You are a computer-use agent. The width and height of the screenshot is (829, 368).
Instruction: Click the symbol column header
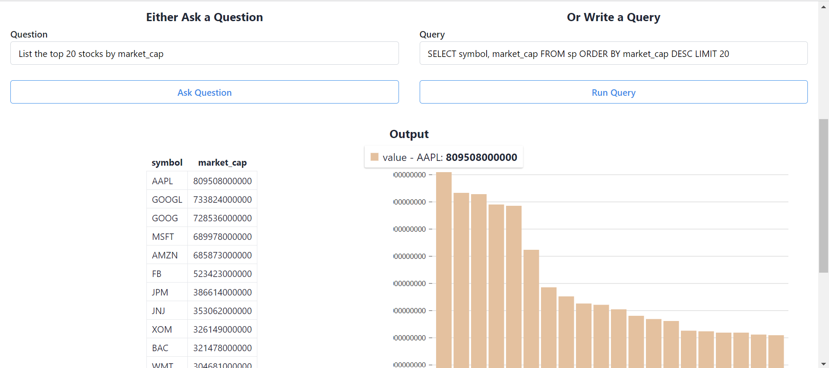[167, 163]
